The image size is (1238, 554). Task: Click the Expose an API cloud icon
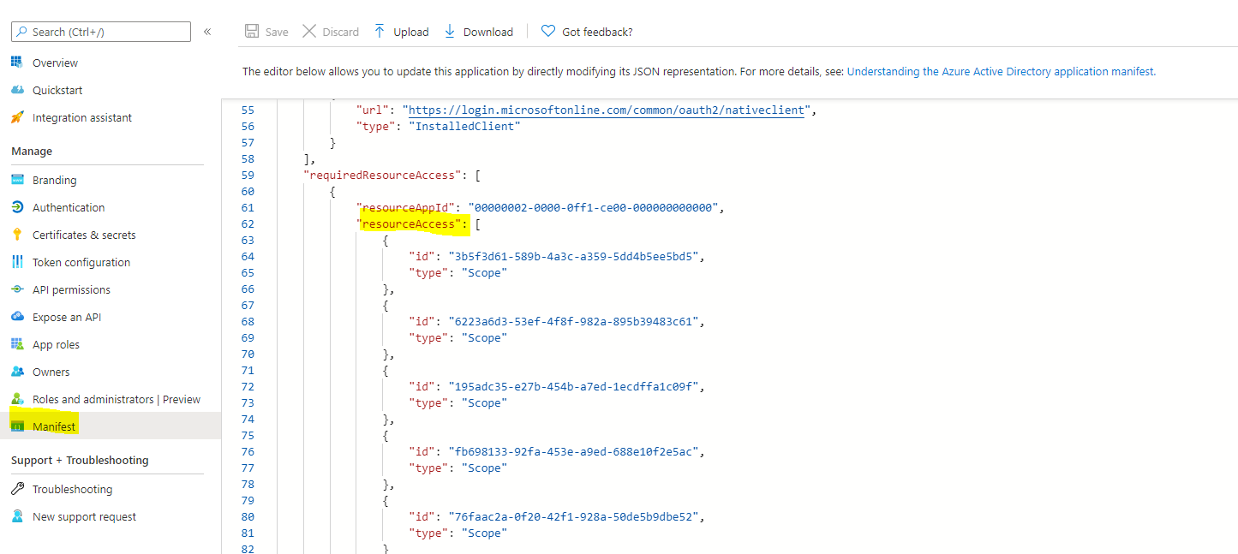17,317
